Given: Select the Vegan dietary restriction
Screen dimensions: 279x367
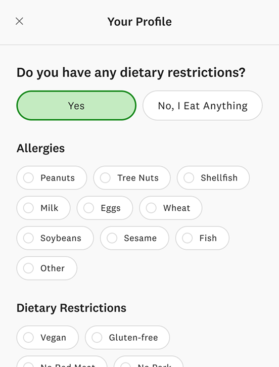Looking at the screenshot, I should pyautogui.click(x=48, y=338).
